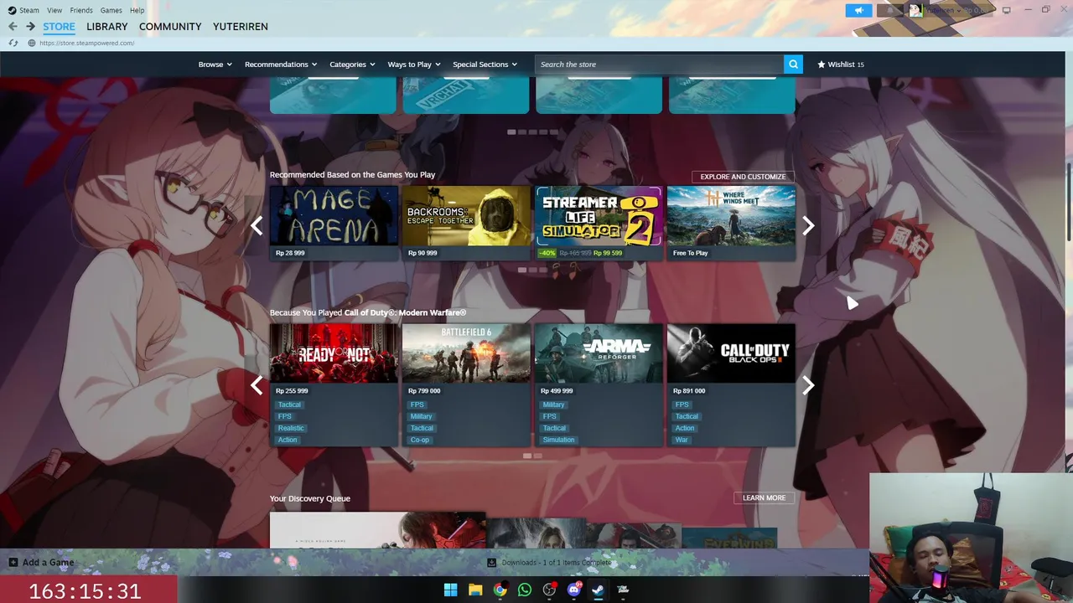Image resolution: width=1073 pixels, height=603 pixels.
Task: Switch to the LIBRARY tab
Action: (x=107, y=27)
